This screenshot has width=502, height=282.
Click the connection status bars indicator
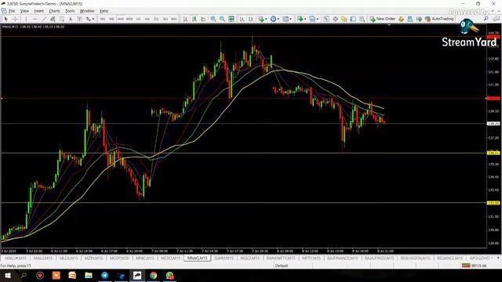tap(466, 266)
